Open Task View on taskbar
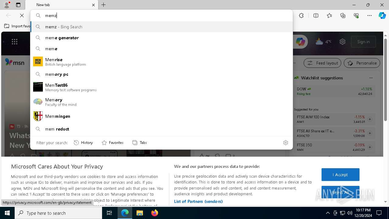The image size is (389, 219). coord(109,213)
